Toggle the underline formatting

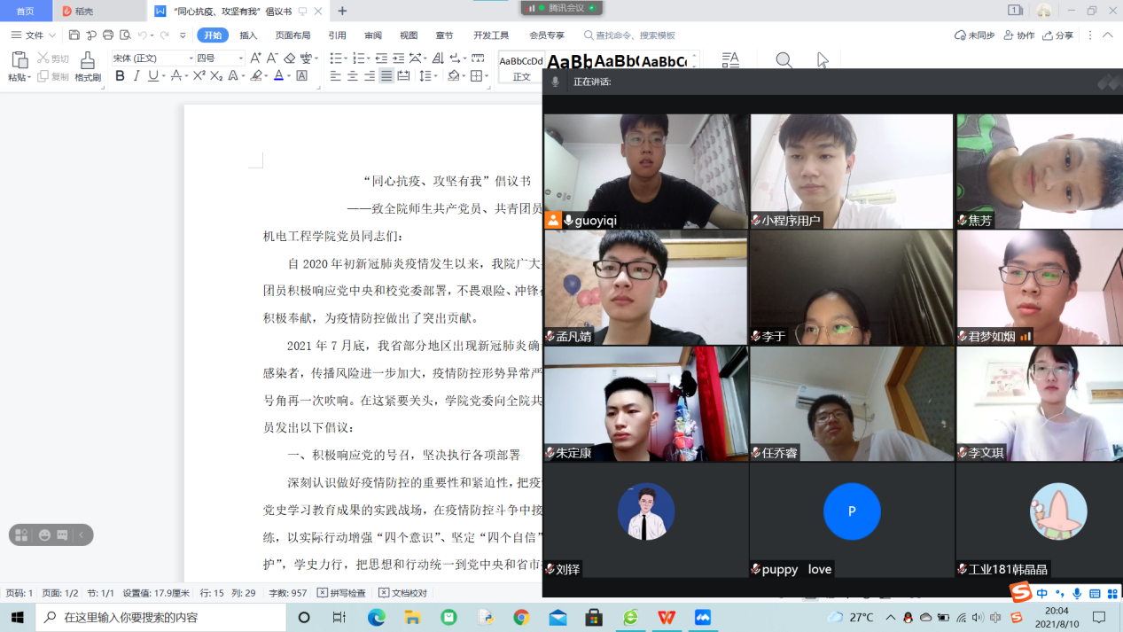coord(151,76)
